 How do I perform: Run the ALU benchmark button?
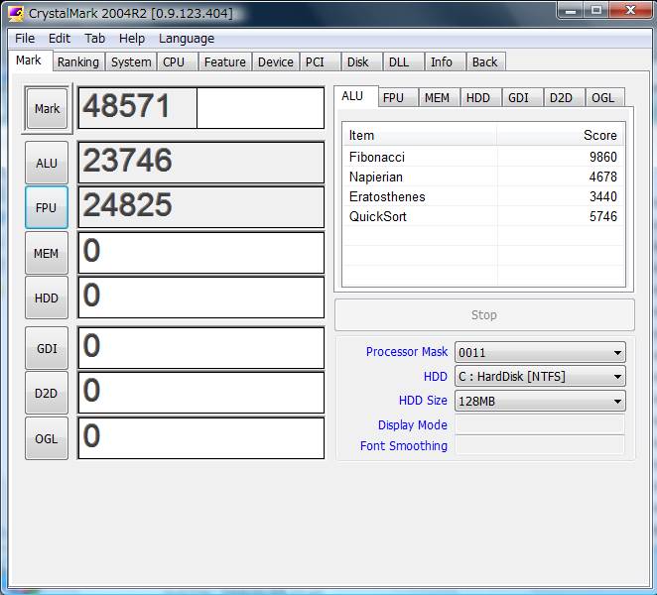(x=47, y=164)
